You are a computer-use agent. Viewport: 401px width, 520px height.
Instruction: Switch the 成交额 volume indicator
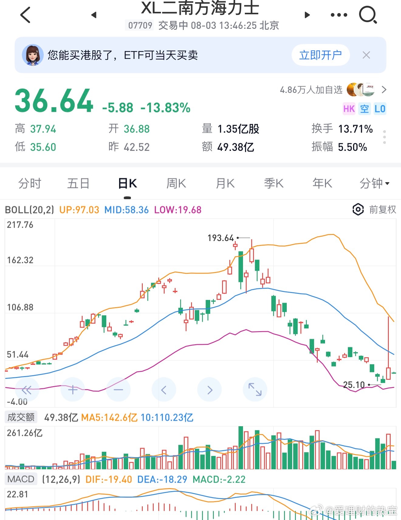21,417
